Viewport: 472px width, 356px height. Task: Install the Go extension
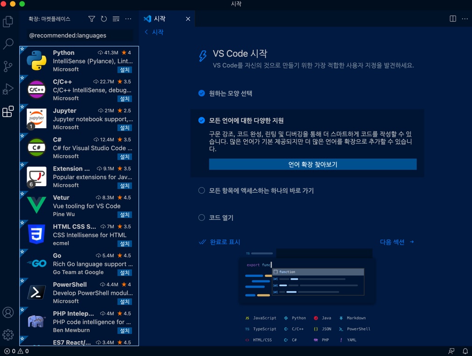(x=124, y=273)
